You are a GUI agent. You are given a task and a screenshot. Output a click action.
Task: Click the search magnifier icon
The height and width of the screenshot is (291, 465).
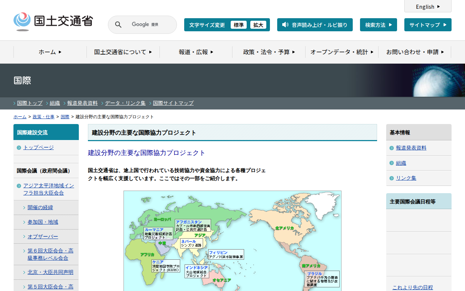(118, 25)
